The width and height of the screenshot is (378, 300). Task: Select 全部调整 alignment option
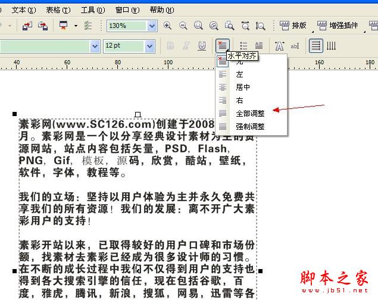point(250,113)
